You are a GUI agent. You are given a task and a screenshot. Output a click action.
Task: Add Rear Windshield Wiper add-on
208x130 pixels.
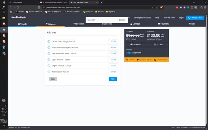click(x=49, y=54)
